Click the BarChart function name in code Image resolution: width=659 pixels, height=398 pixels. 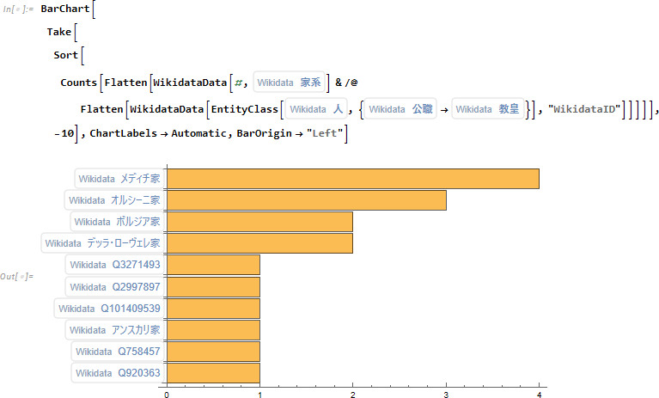64,9
